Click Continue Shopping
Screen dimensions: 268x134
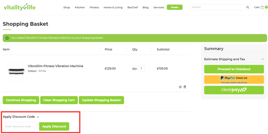[21, 100]
